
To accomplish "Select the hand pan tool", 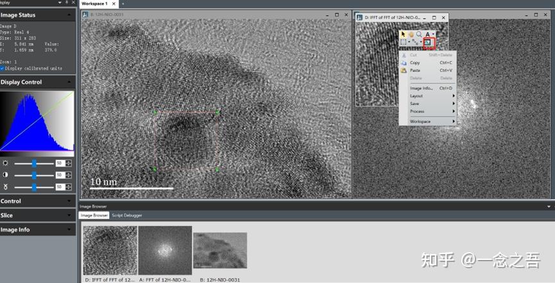I will pyautogui.click(x=411, y=35).
